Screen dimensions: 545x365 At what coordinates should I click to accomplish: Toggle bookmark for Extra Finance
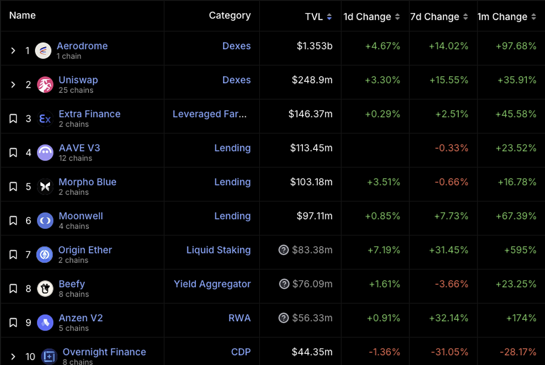pos(13,118)
